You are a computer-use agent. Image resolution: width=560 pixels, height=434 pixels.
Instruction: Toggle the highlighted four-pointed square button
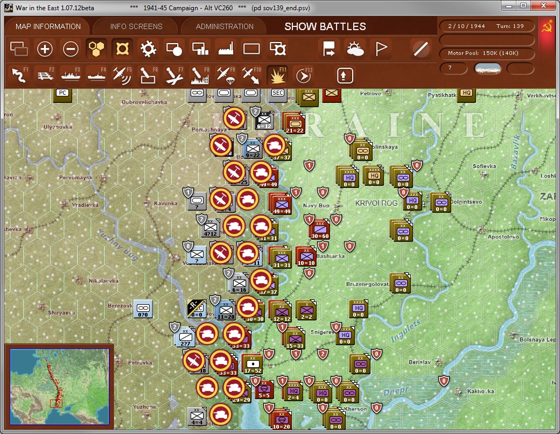pos(122,49)
